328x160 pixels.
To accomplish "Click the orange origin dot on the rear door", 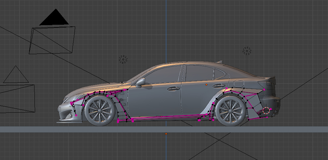I will click(206, 85).
